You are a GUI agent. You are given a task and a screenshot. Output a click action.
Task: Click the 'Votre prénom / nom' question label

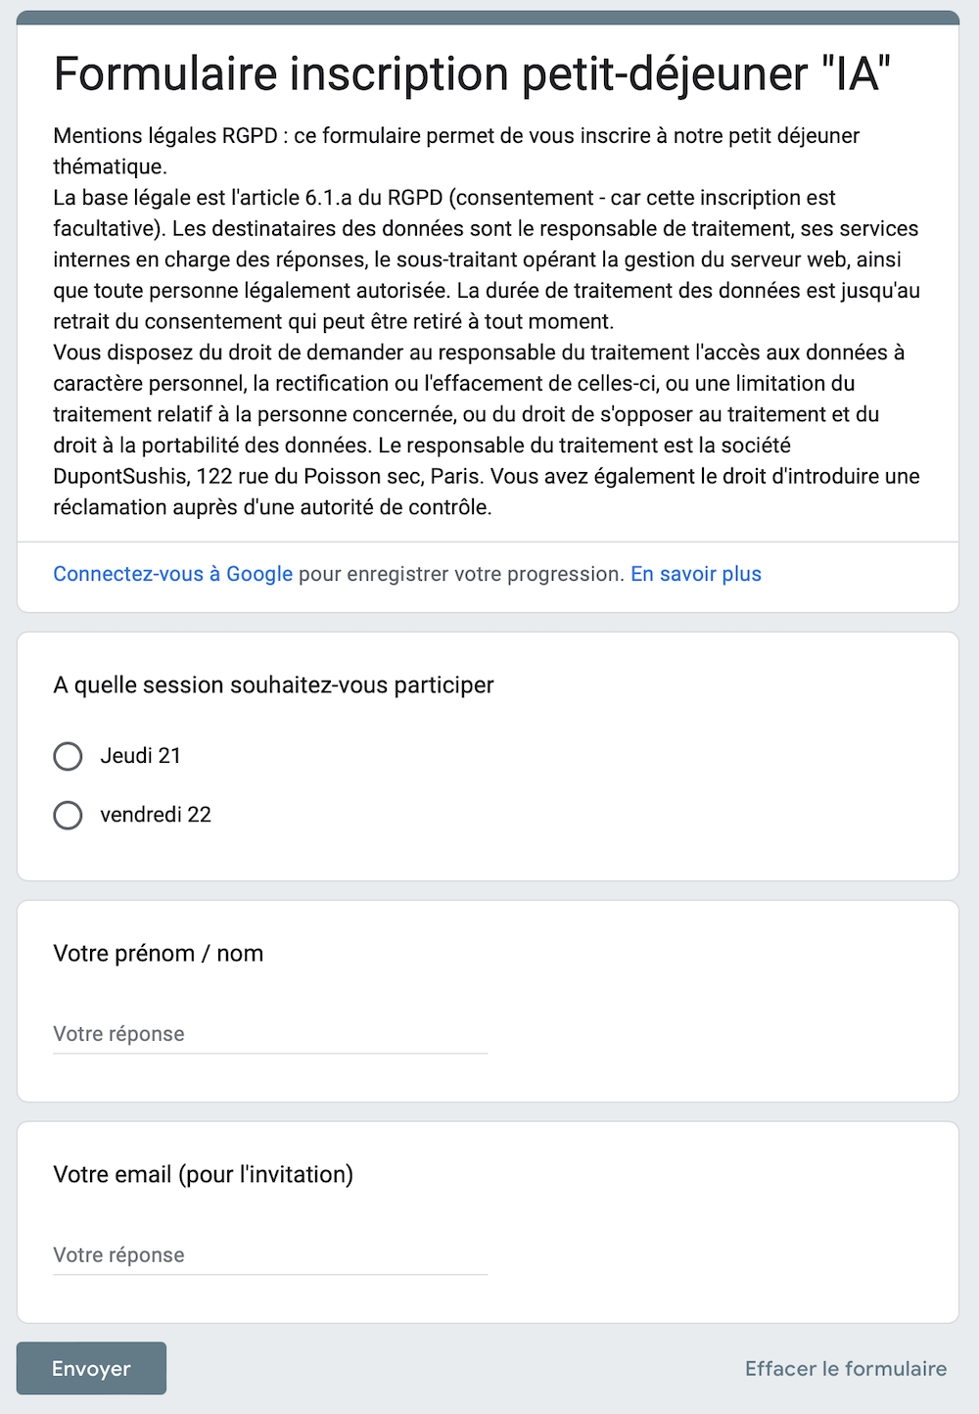click(158, 953)
